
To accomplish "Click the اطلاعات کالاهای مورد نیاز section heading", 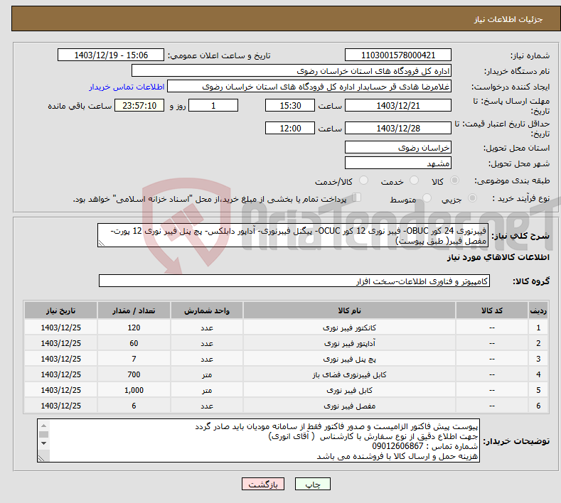I will click(x=498, y=257).
